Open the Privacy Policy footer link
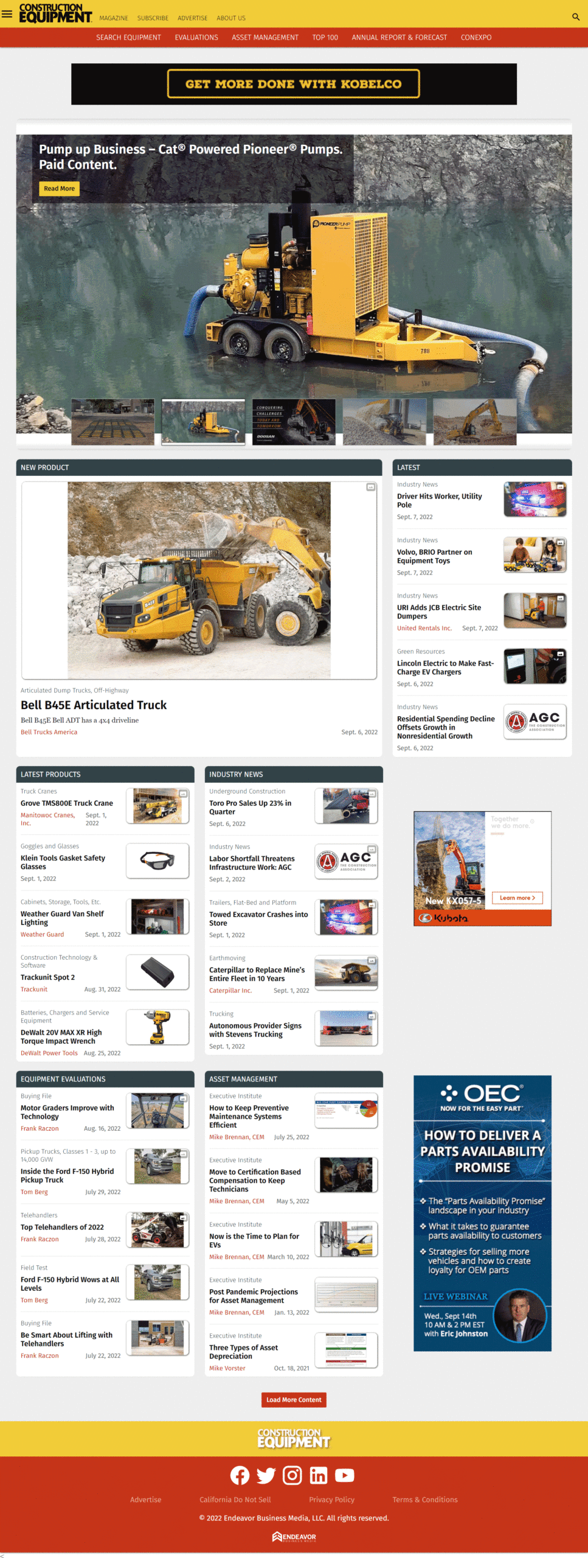 [331, 1500]
